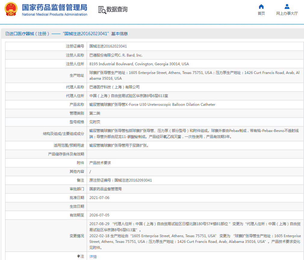Click the national emblem logo

(x=11, y=9)
